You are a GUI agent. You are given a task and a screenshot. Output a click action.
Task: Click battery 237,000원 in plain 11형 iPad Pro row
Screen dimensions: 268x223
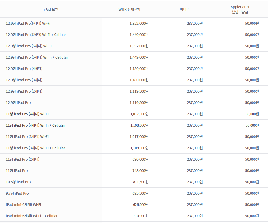pos(195,171)
